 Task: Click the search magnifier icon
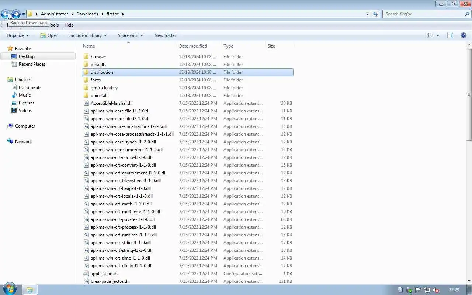(x=467, y=14)
